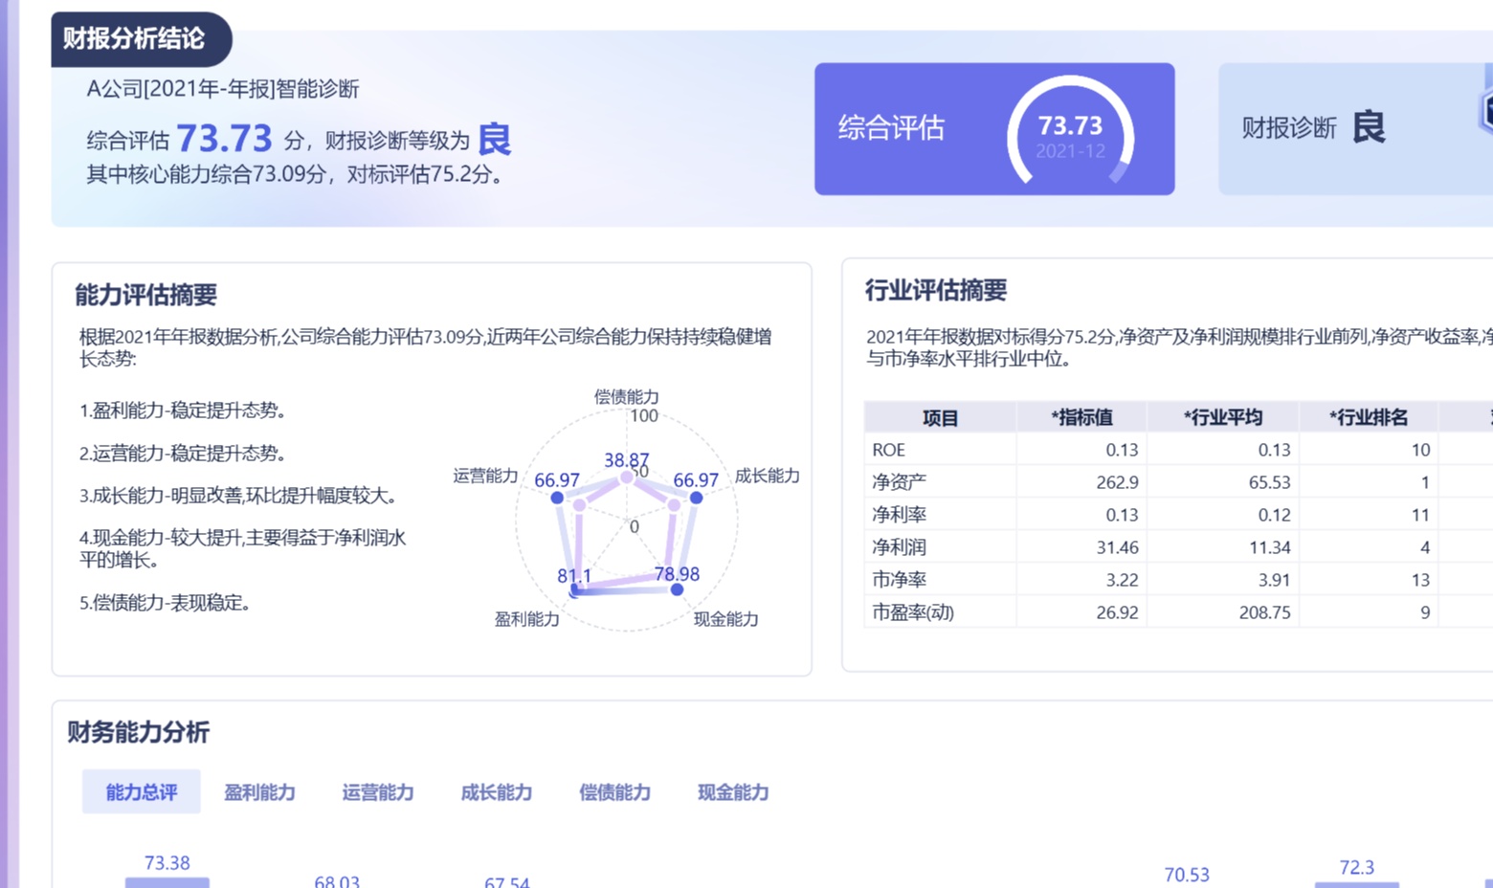
Task: Select the 66.97 成长能力 radar point
Action: [696, 498]
